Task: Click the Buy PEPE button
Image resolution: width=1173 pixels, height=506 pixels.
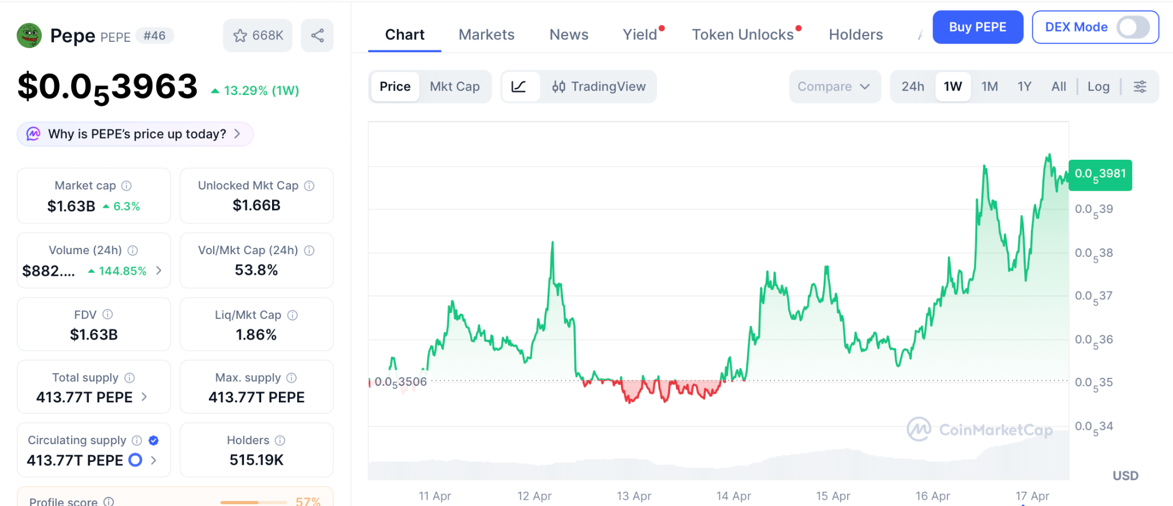Action: pyautogui.click(x=977, y=27)
